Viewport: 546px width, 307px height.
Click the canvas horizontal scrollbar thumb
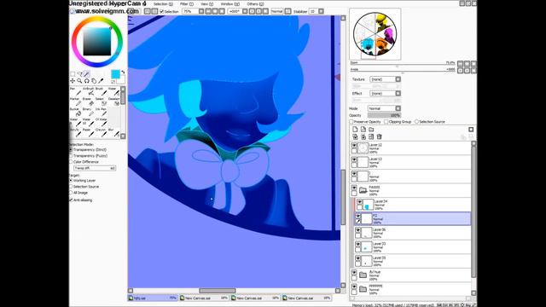[x=218, y=291]
